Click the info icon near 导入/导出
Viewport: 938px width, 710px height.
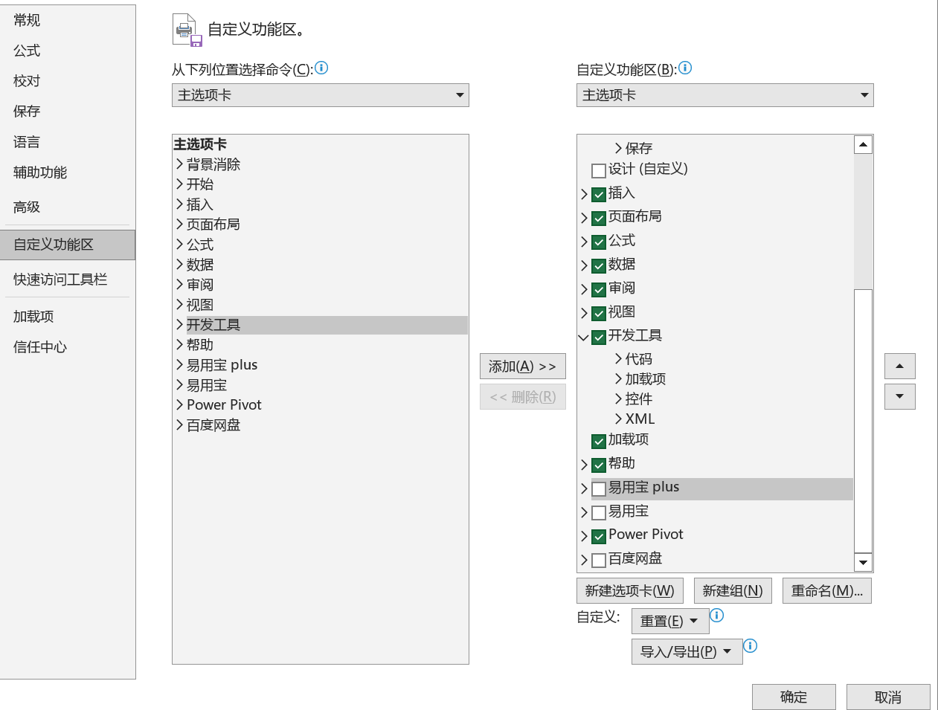click(750, 647)
